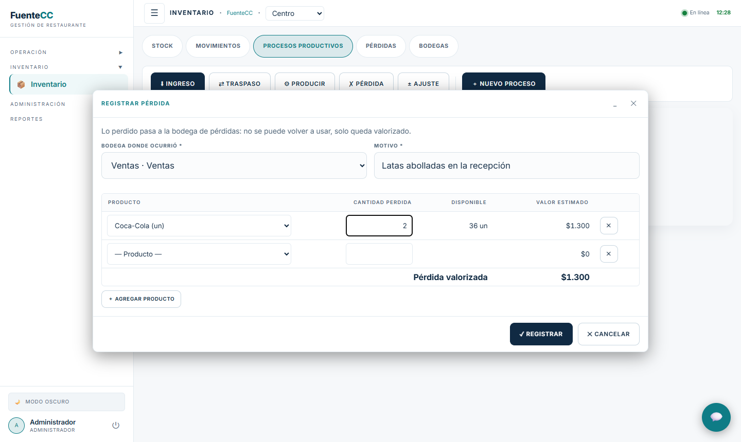Open Administración in the sidebar

click(38, 104)
